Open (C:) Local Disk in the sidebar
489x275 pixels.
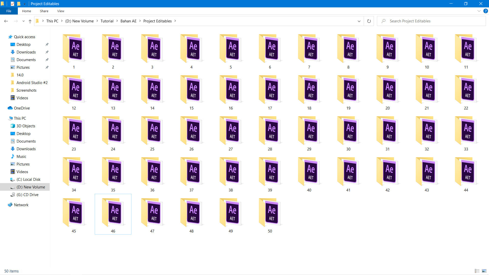(28, 179)
